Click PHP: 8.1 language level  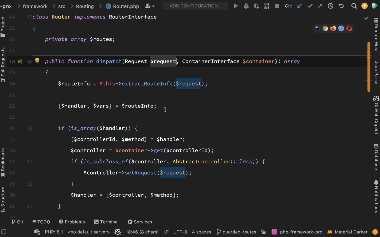pos(54,232)
